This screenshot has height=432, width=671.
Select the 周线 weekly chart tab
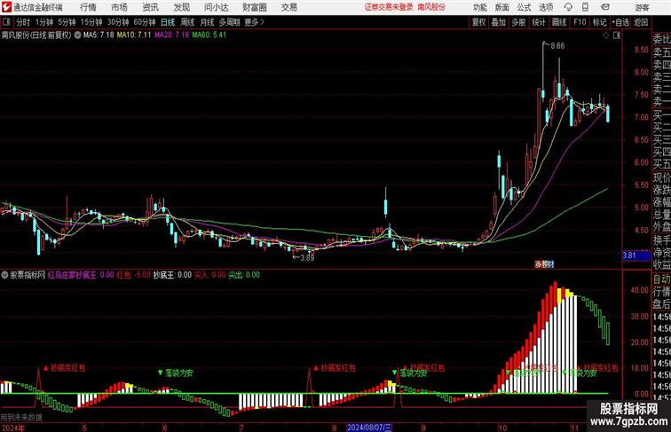(187, 22)
